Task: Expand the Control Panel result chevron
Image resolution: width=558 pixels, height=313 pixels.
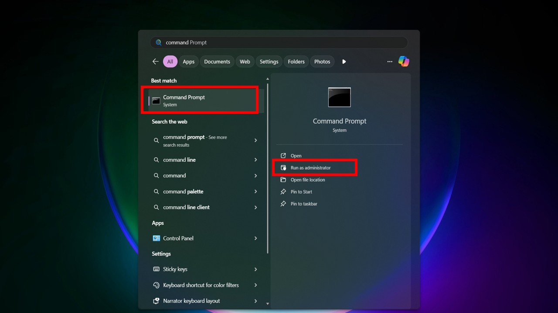Action: (x=255, y=238)
